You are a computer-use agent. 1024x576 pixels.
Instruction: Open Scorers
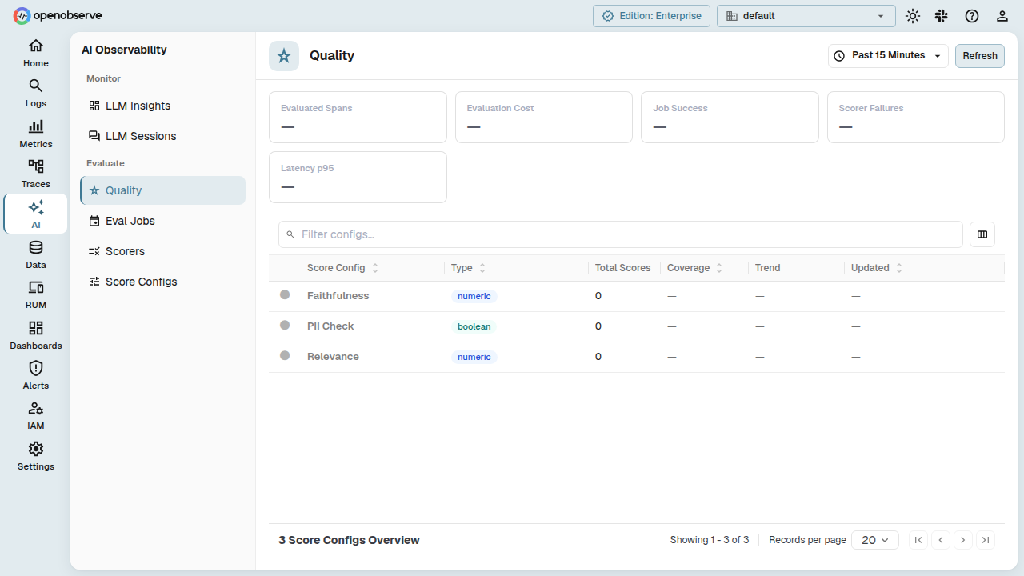point(162,251)
